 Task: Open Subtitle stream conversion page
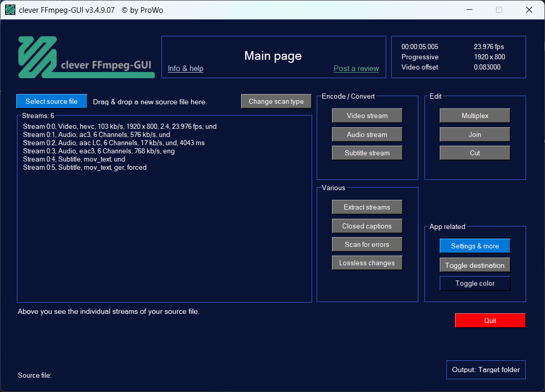(367, 153)
